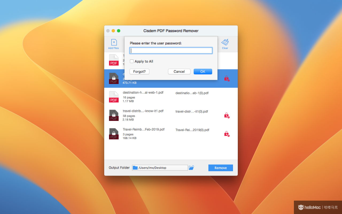
Task: Click the PDF icon of the first file row
Action: [x=114, y=60]
